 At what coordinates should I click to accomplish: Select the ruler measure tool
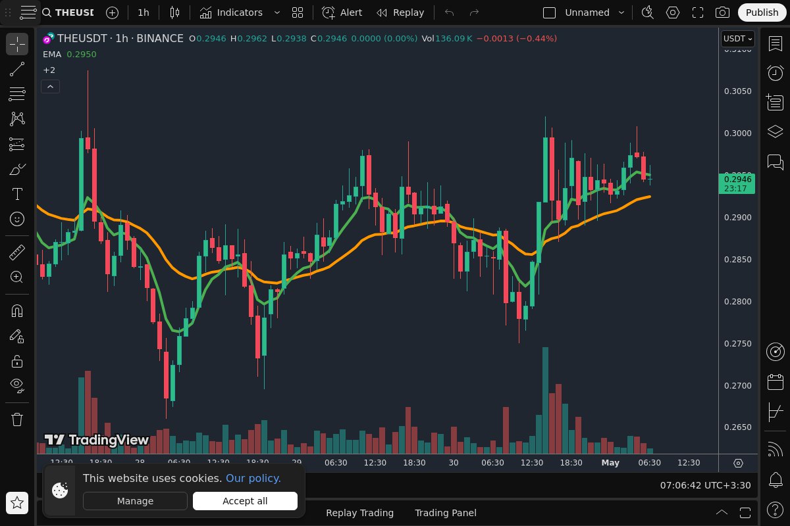click(17, 252)
